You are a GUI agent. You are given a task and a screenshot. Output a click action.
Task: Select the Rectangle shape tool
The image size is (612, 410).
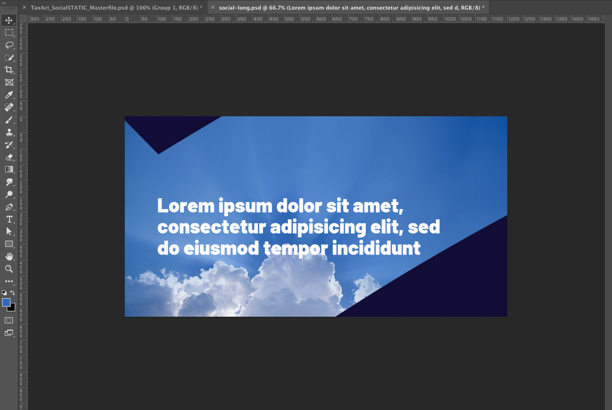[x=9, y=244]
